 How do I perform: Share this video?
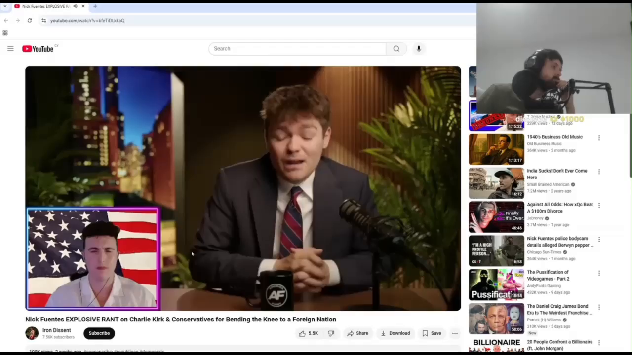357,333
